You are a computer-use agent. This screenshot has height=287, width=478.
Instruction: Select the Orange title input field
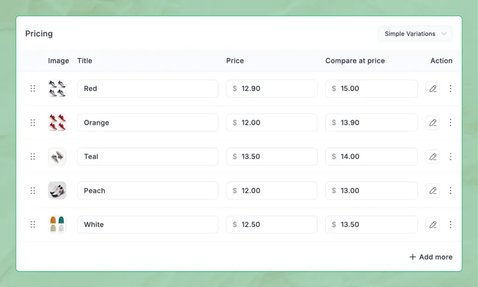(148, 123)
